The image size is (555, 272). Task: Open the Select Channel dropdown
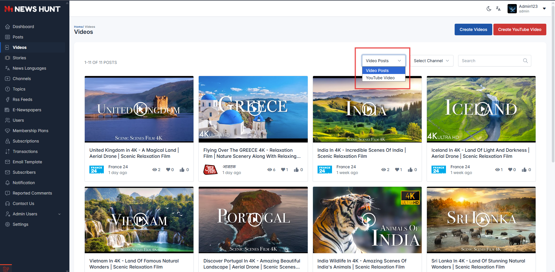[431, 61]
